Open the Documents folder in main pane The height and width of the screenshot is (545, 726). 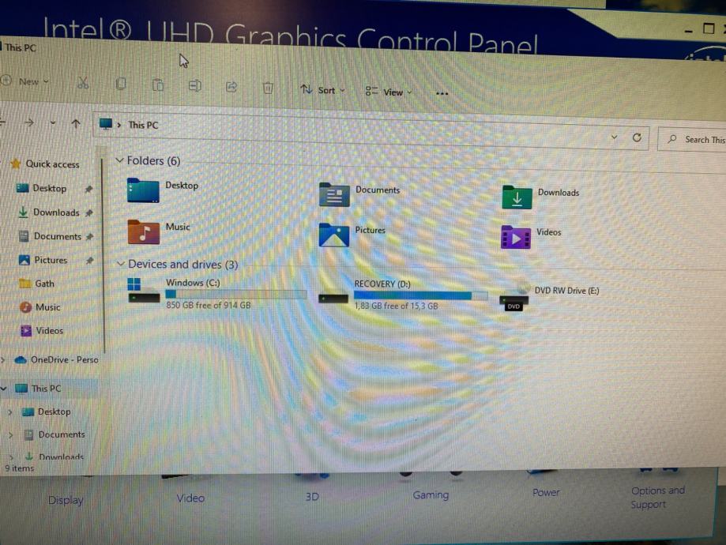359,194
